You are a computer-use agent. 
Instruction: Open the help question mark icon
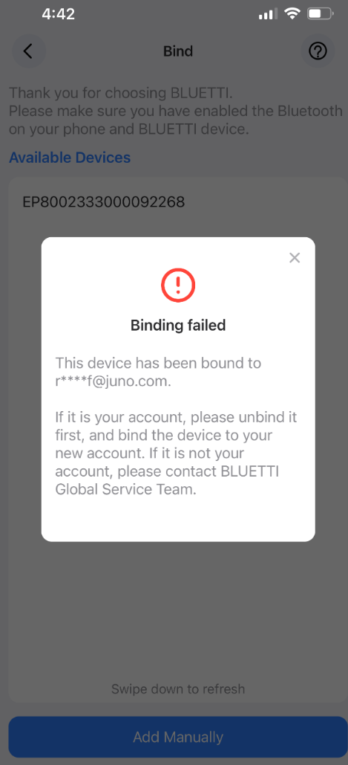318,51
